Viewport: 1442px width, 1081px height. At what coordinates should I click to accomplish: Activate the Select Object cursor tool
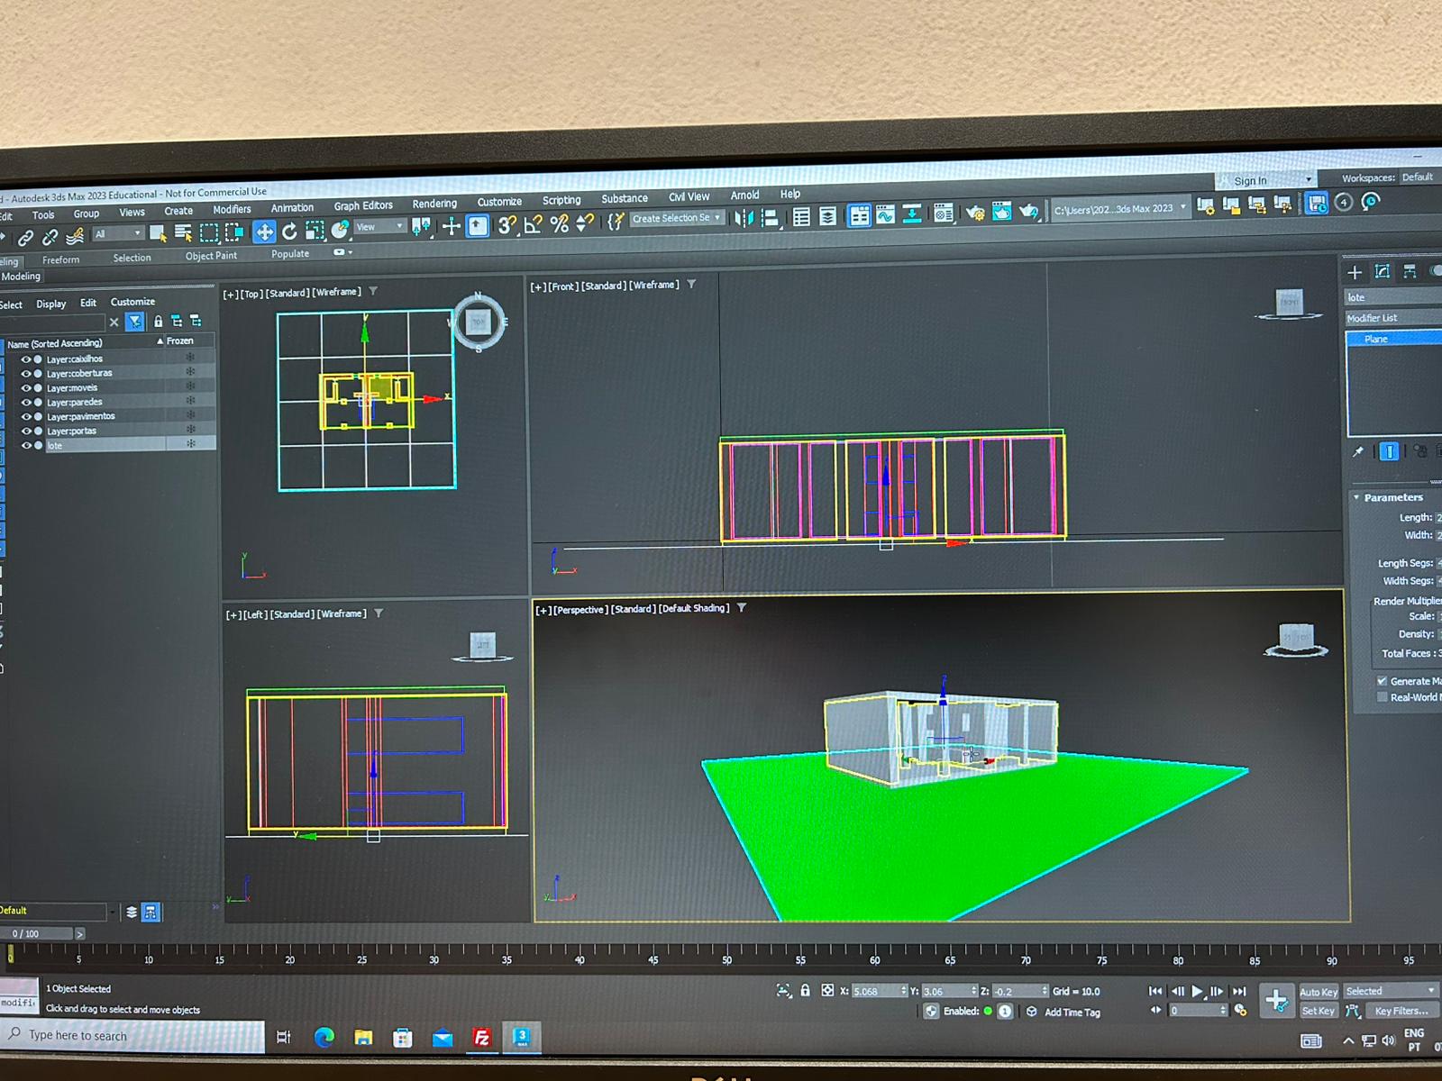[158, 234]
